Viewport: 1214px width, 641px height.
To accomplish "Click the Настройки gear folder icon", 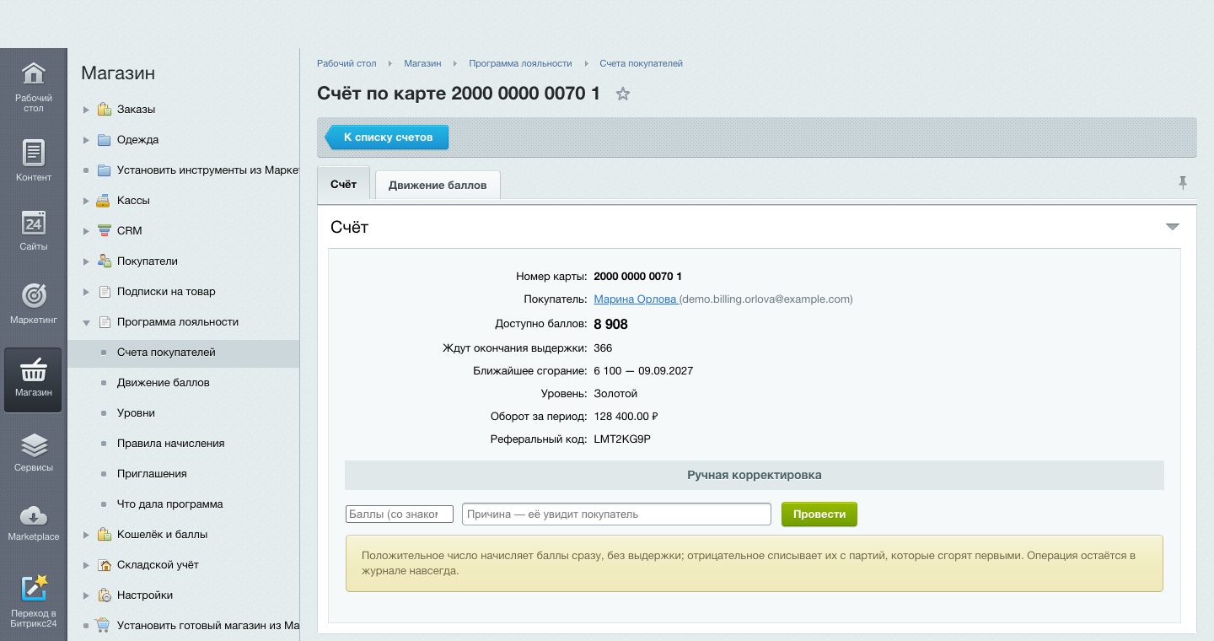I will (x=104, y=595).
